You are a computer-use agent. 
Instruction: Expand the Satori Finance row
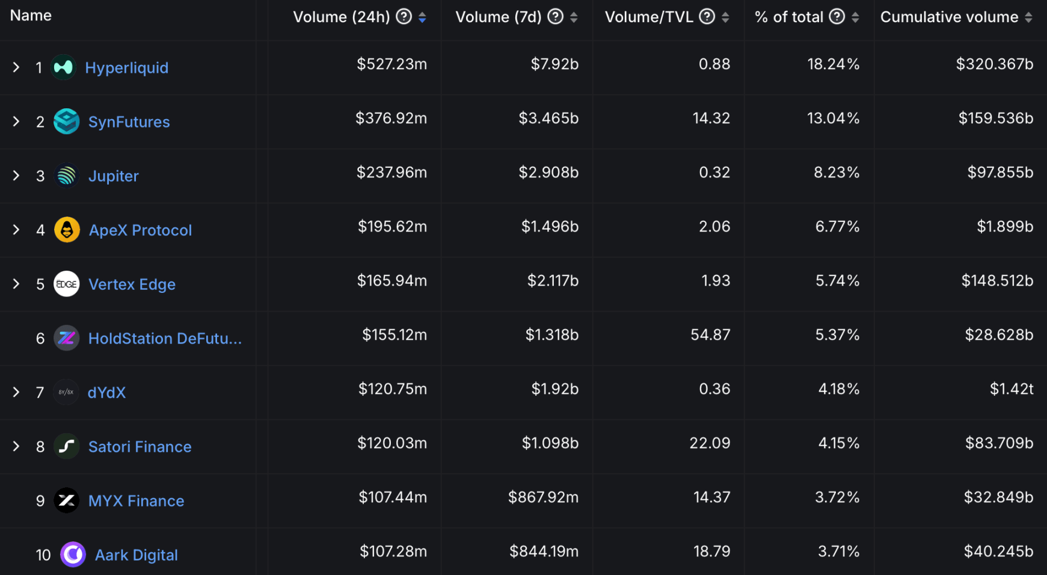(16, 446)
